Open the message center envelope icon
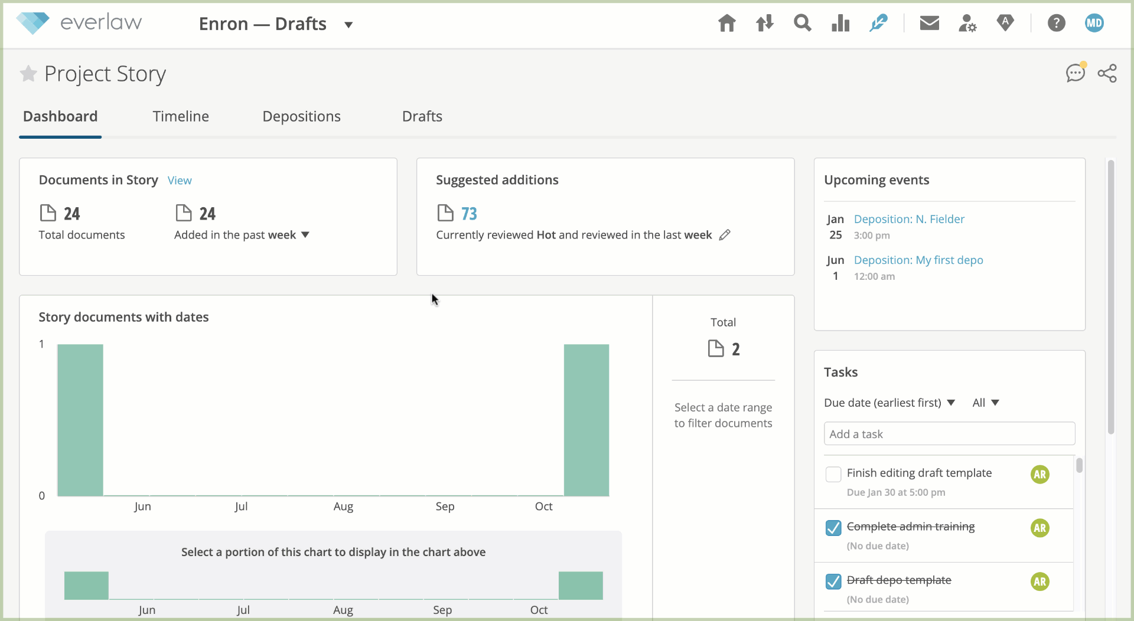The height and width of the screenshot is (621, 1134). tap(930, 23)
